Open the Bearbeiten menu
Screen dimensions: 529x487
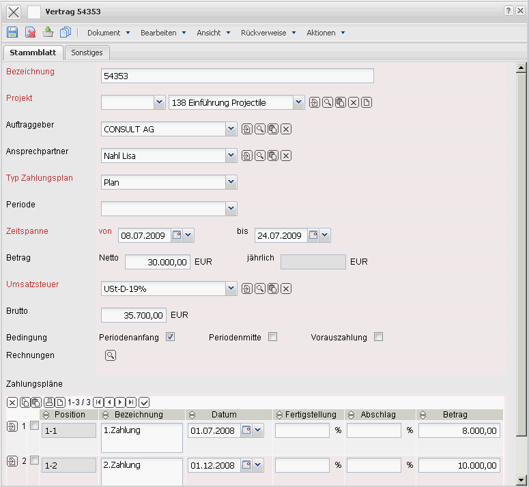coord(162,33)
